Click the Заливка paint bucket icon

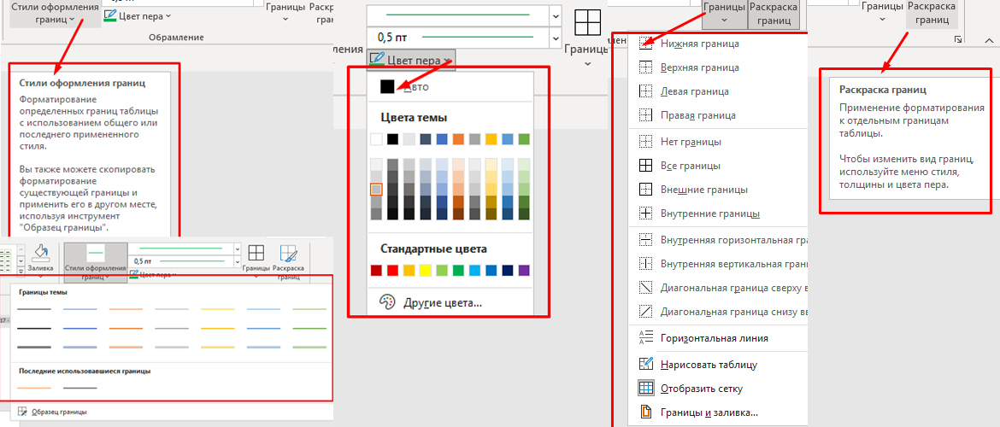(42, 254)
